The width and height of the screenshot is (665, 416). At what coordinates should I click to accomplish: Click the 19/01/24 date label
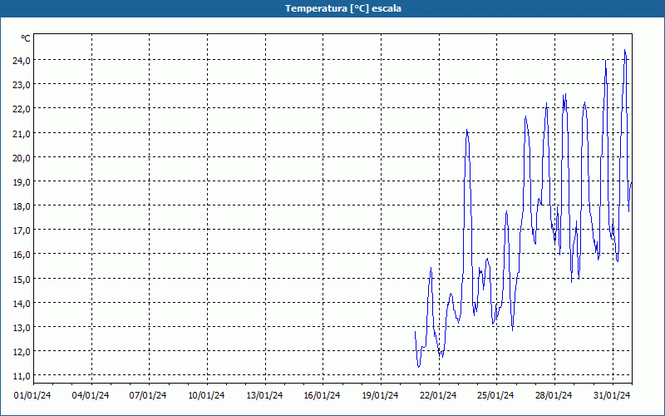380,395
